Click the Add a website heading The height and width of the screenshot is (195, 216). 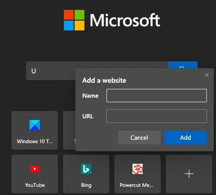[x=104, y=80]
